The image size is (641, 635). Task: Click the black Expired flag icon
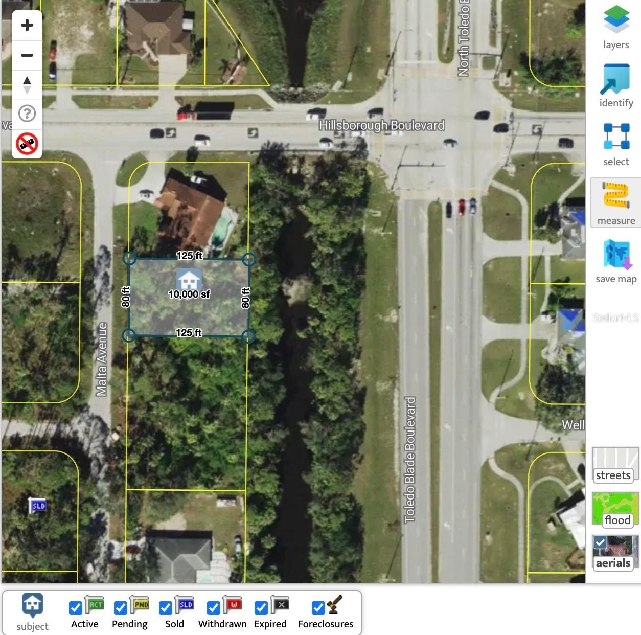click(x=280, y=604)
